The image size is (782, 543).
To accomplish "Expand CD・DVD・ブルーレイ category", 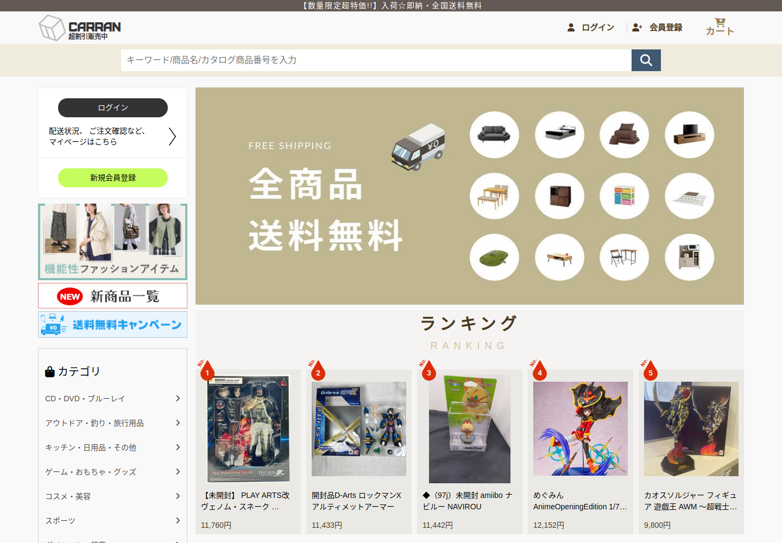I will pos(113,399).
